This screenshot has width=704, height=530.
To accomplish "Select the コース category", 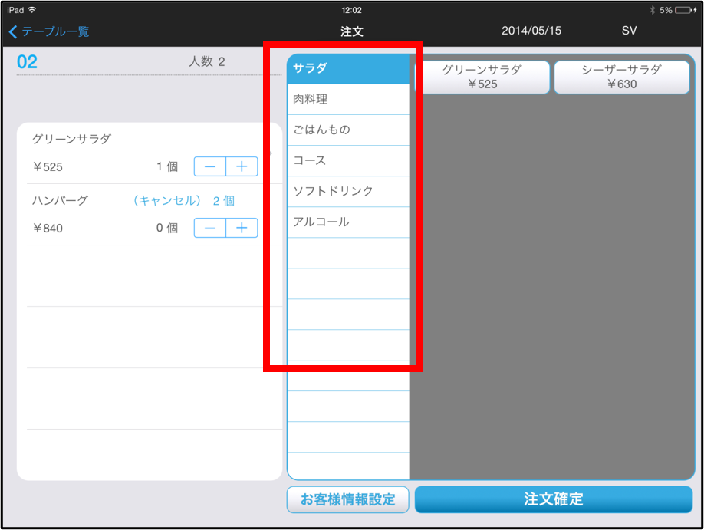I will pyautogui.click(x=348, y=160).
